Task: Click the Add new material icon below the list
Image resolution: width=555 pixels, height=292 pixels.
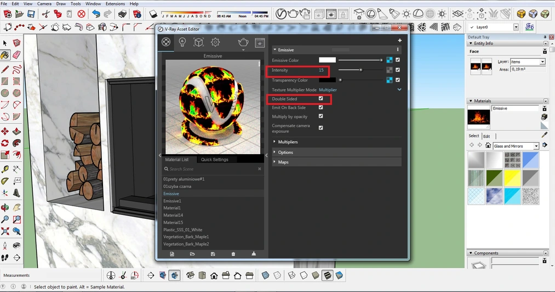Action: (172, 254)
